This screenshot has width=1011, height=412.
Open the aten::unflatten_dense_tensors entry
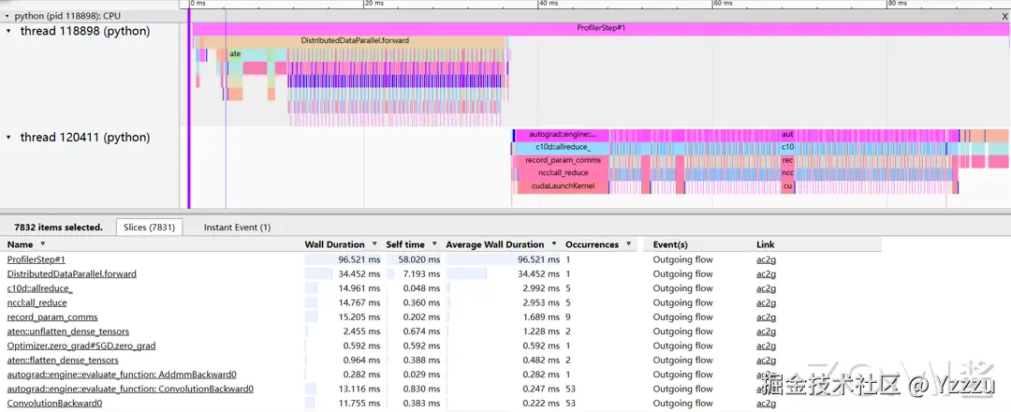[x=67, y=331]
